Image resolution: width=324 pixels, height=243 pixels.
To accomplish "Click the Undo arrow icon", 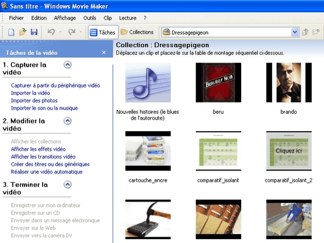I will (51, 32).
